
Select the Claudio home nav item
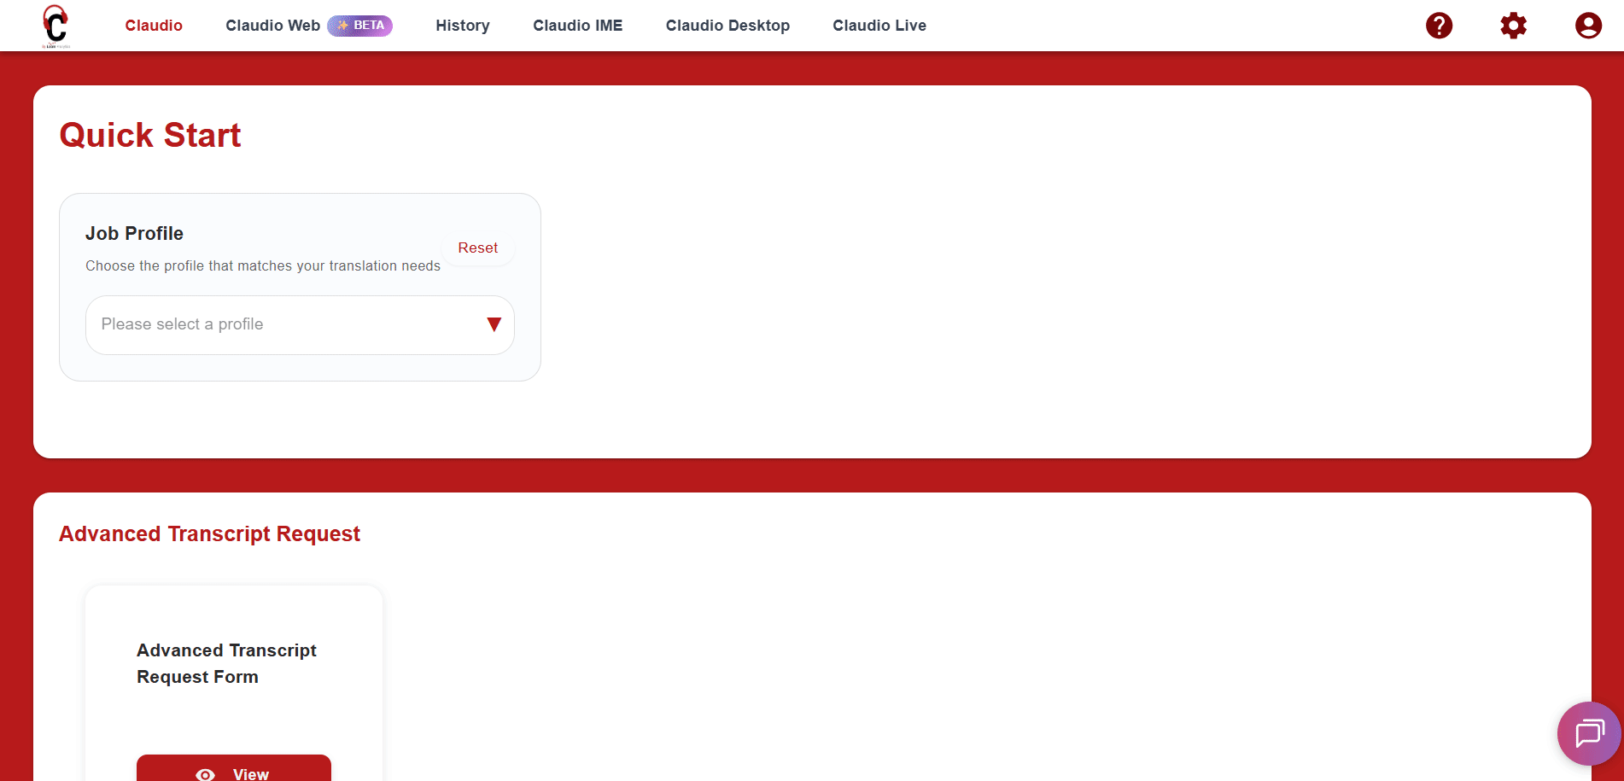tap(154, 26)
